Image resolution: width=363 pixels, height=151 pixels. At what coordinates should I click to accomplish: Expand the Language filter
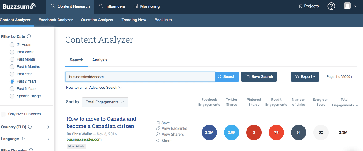(48, 139)
